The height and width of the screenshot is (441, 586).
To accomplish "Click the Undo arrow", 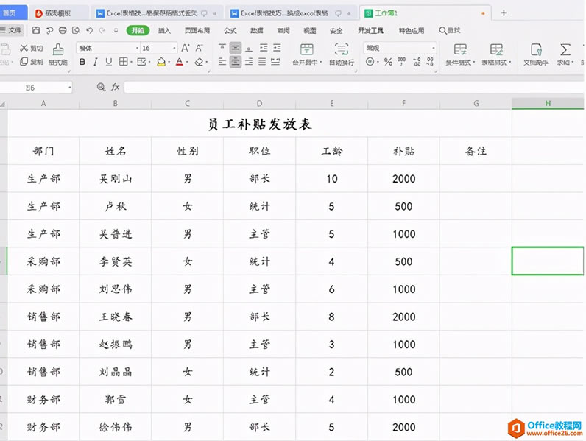I will pyautogui.click(x=89, y=30).
